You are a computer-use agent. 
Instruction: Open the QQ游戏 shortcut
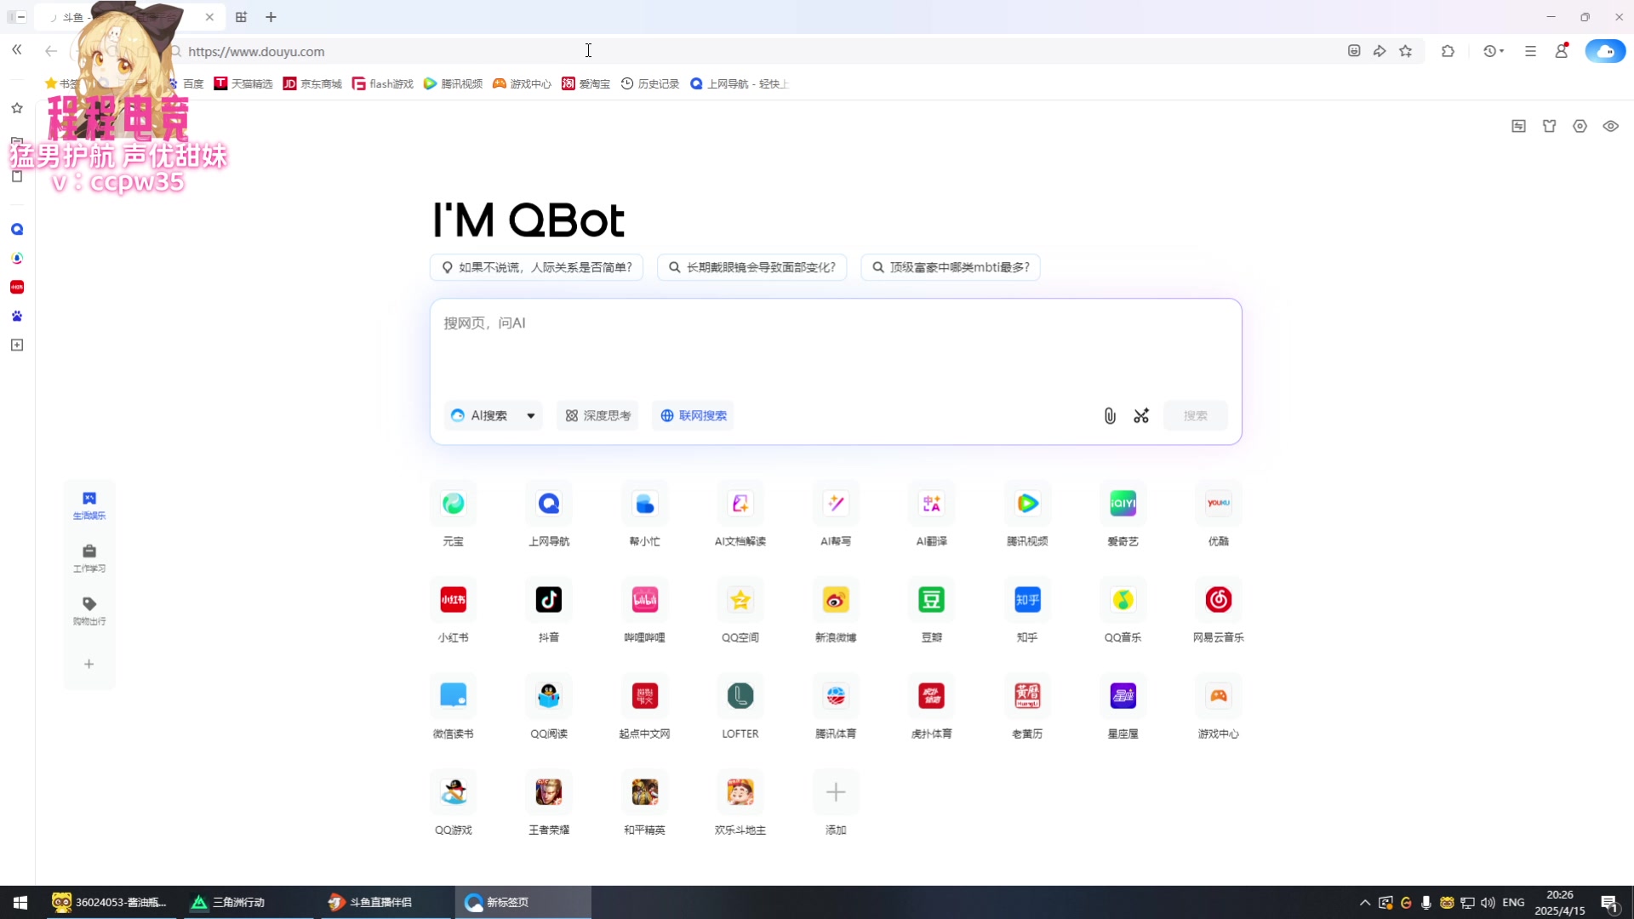(453, 792)
